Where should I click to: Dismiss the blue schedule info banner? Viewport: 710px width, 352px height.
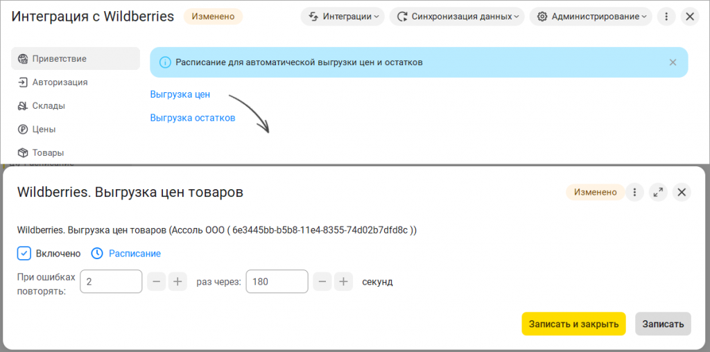pos(673,62)
